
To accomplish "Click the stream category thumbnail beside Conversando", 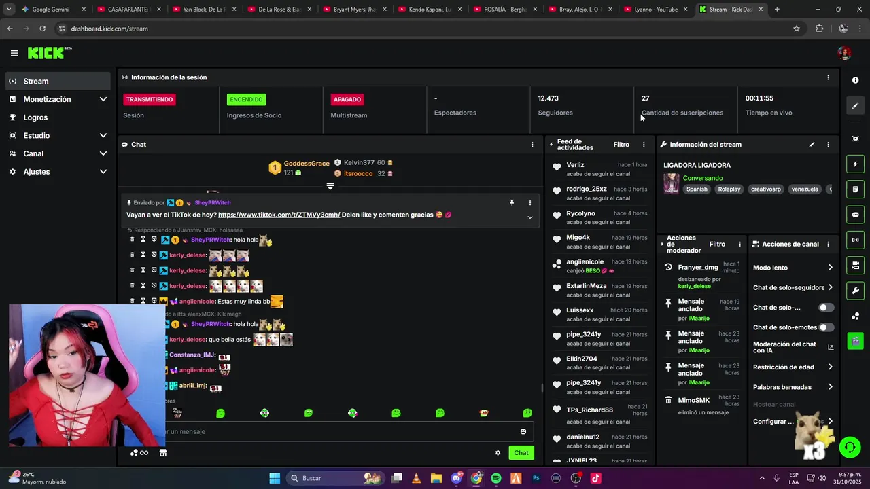I will click(672, 184).
